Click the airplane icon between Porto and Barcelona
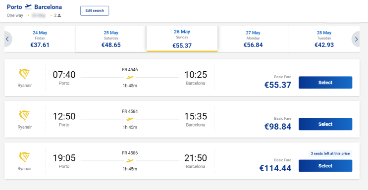Image resolution: width=368 pixels, height=190 pixels. click(x=28, y=7)
